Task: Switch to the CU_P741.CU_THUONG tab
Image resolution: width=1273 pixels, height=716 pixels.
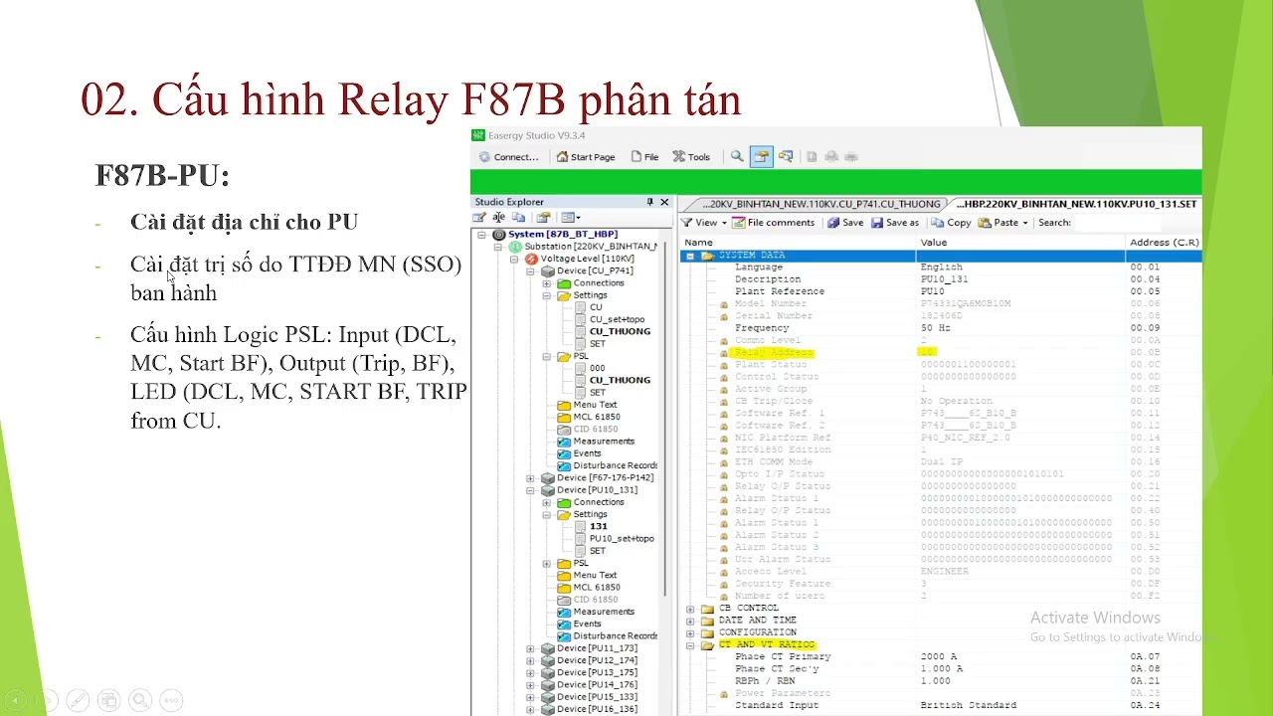Action: [819, 204]
